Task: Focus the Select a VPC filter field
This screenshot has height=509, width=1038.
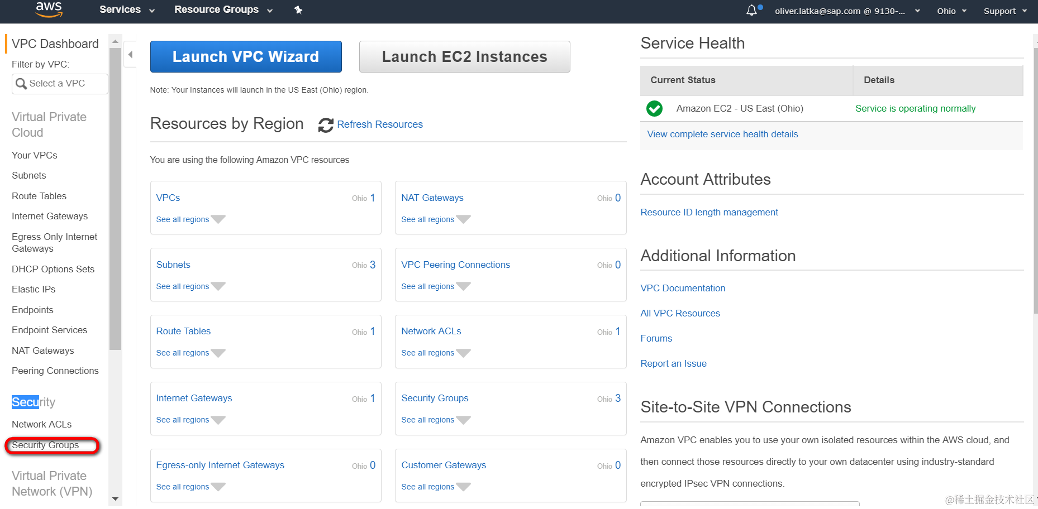Action: [x=60, y=84]
